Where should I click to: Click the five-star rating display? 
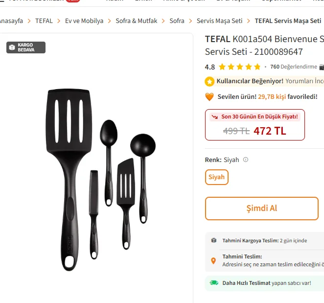pyautogui.click(x=239, y=67)
